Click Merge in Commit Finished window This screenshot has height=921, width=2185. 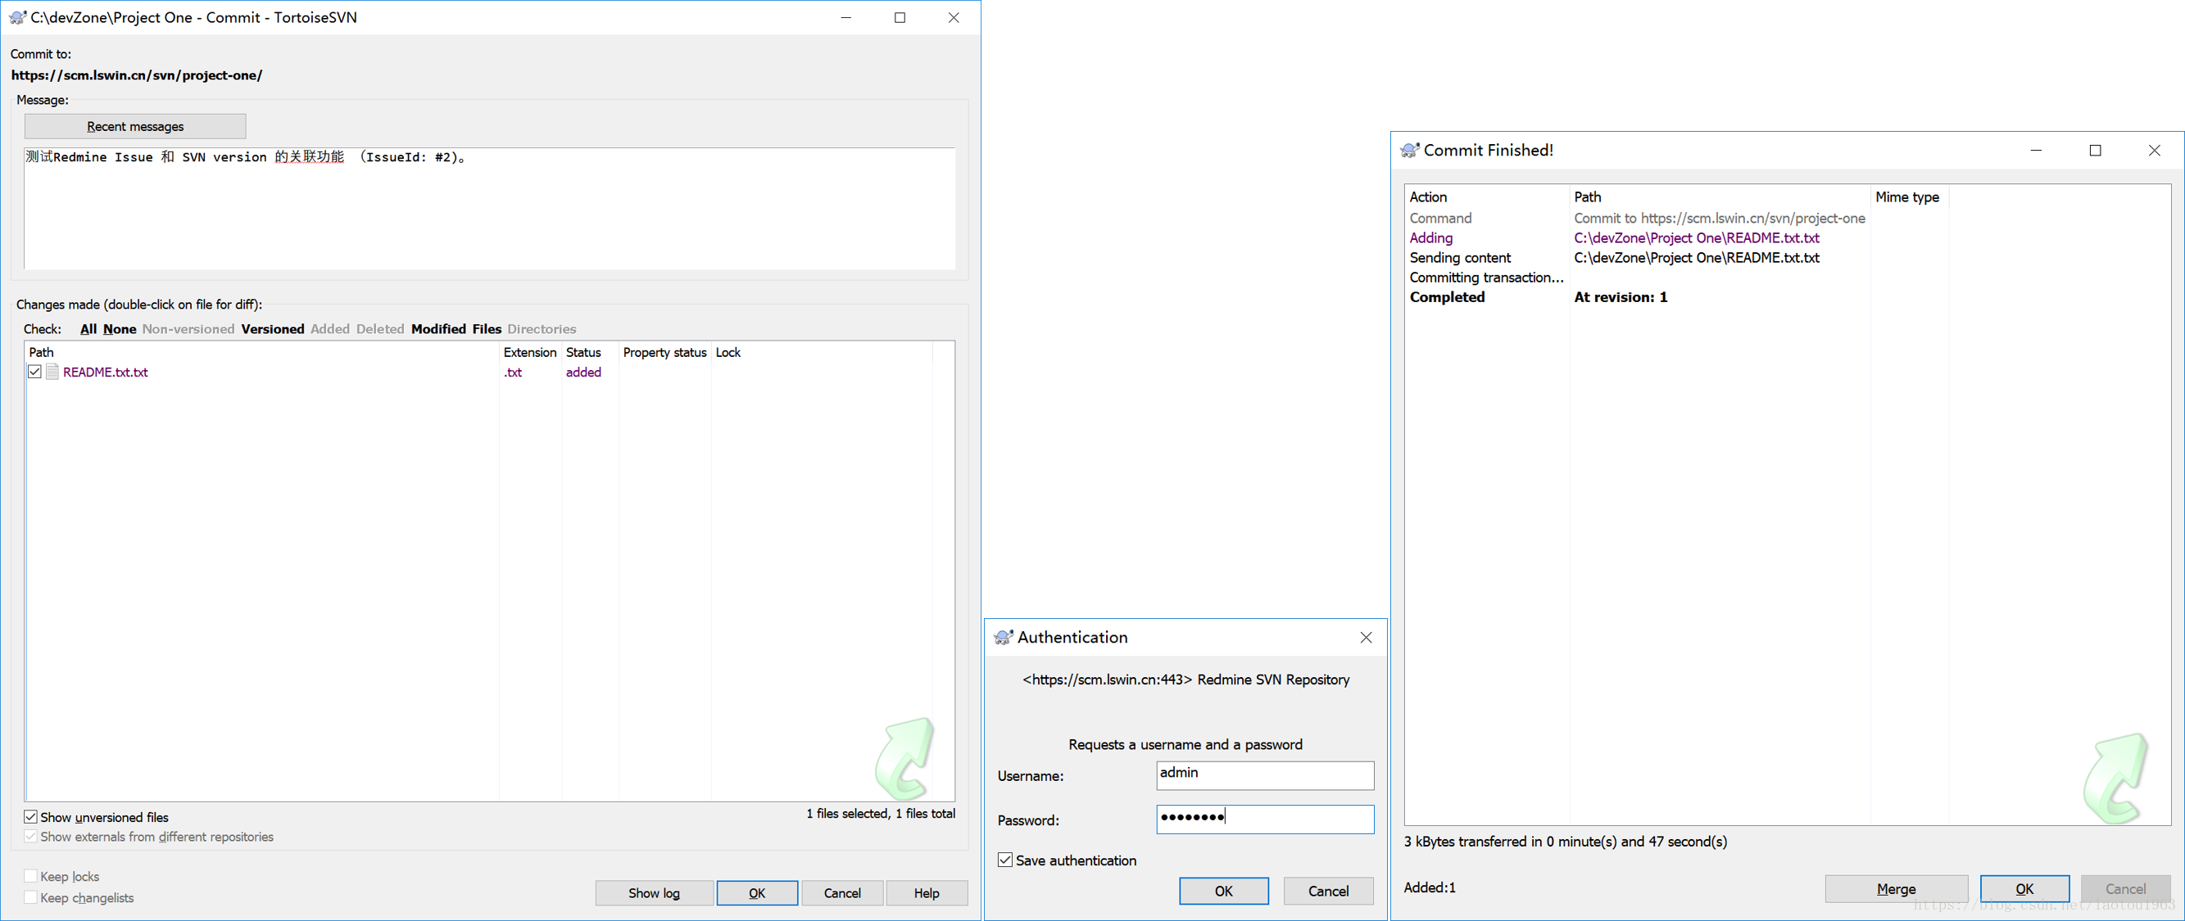[1897, 889]
